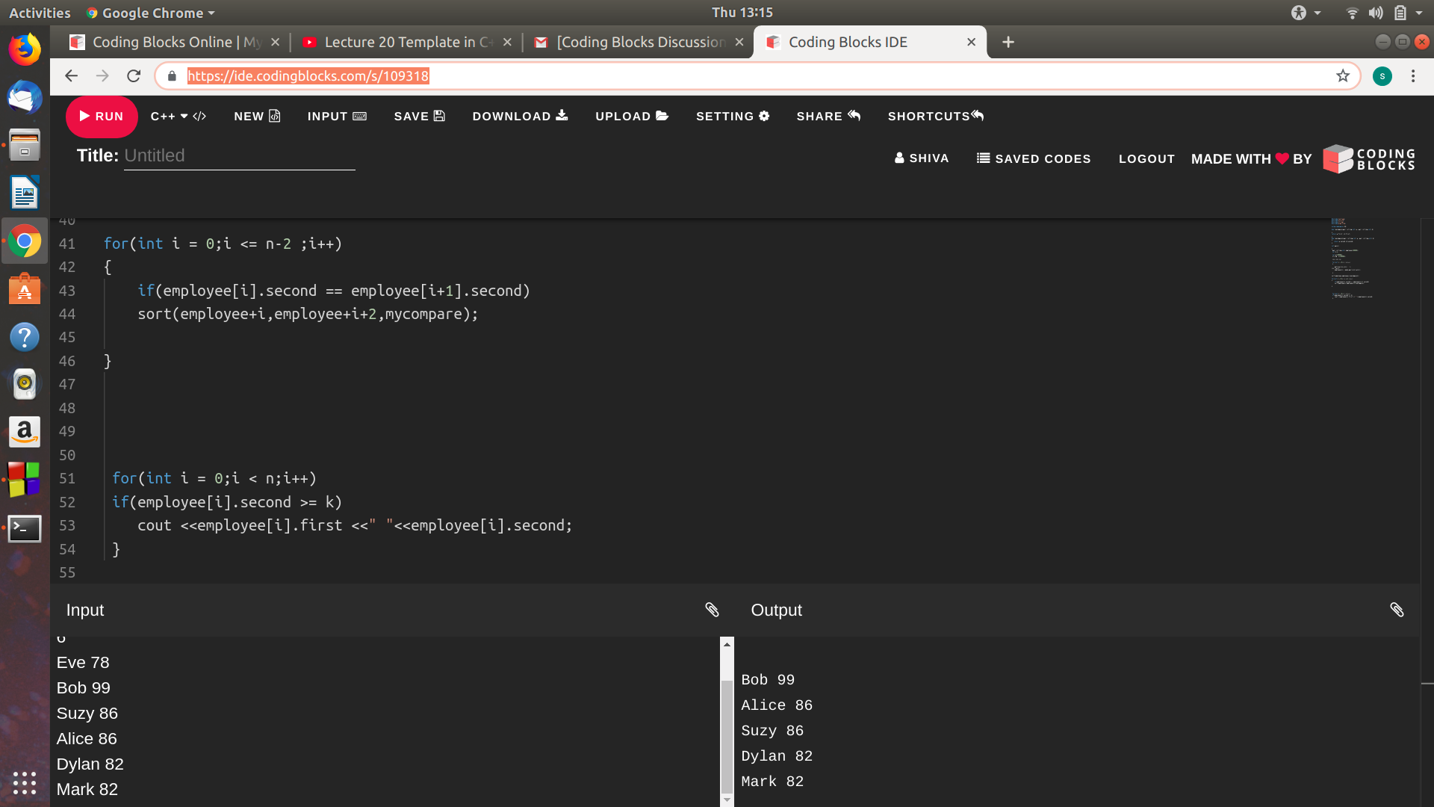The image size is (1434, 807).
Task: Toggle the INPUT keyboard panel
Action: 337,117
